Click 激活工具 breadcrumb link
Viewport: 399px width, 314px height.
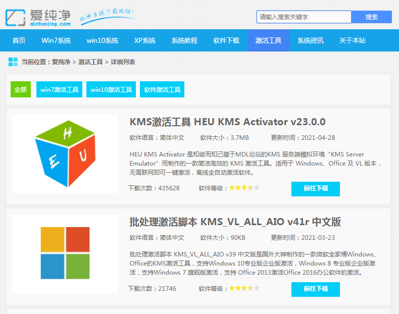91,62
